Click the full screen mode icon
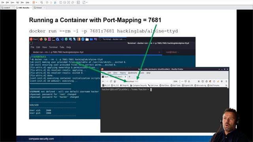This screenshot has width=253, height=142. point(68,2)
